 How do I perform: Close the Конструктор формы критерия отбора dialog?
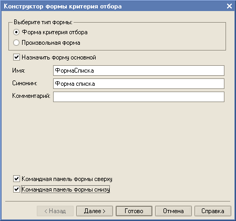coord(229,6)
